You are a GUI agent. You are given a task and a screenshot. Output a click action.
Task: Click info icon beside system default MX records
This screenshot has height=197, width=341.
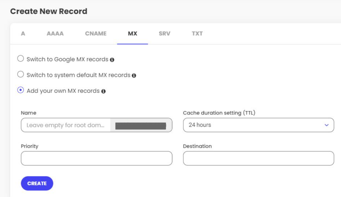tap(134, 76)
